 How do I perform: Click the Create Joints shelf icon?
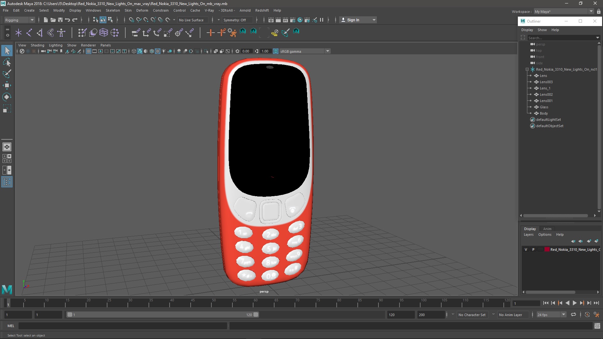coord(29,33)
